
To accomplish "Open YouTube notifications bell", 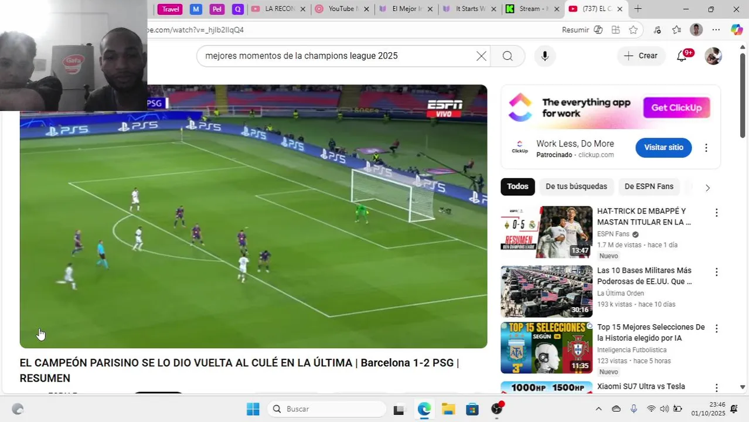I will pos(682,56).
